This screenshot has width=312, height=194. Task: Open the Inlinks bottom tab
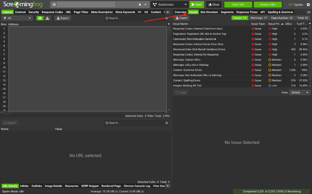point(25,186)
